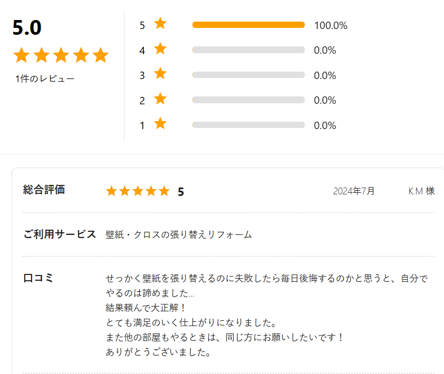This screenshot has height=374, width=444.
Task: Click the 口コミ label
Action: tap(38, 278)
